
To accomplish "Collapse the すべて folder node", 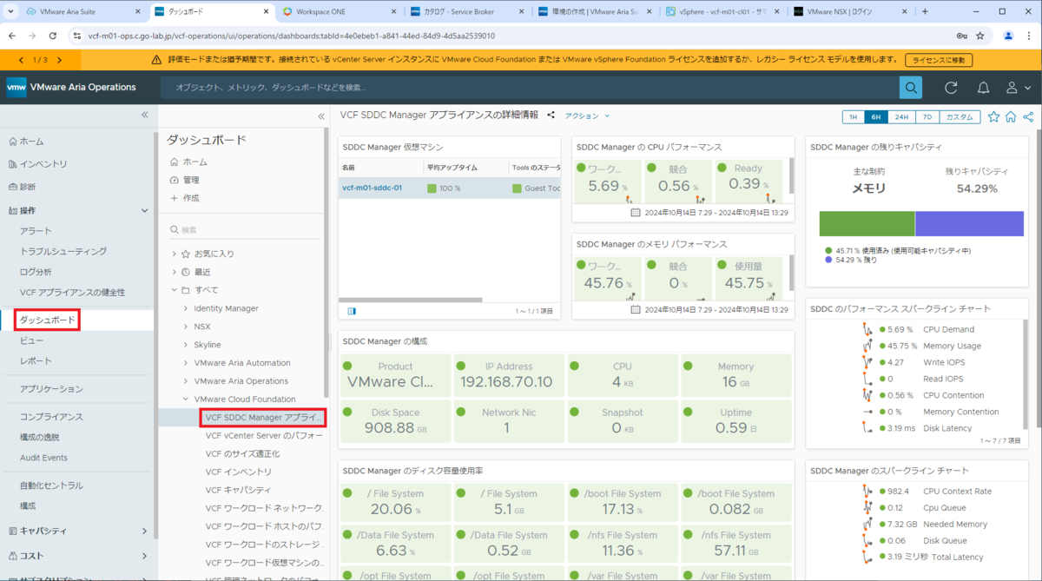I will tap(174, 290).
